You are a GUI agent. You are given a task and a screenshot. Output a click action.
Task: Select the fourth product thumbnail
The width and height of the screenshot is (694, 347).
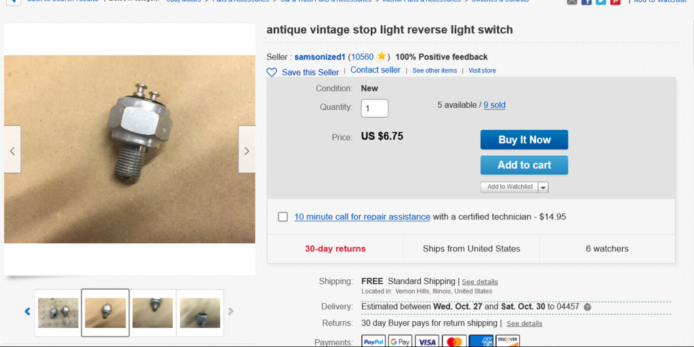[200, 312]
